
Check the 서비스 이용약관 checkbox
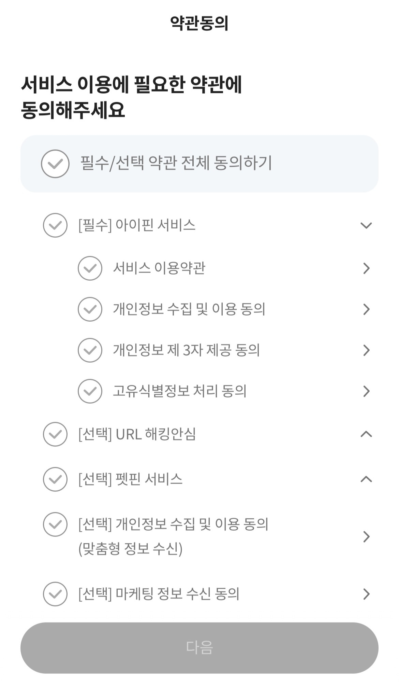[90, 268]
